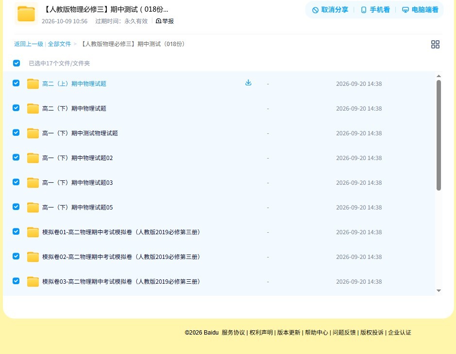This screenshot has height=354, width=456.
Task: Open 高一（下）期中物理试题02 folder name
Action: 77,158
